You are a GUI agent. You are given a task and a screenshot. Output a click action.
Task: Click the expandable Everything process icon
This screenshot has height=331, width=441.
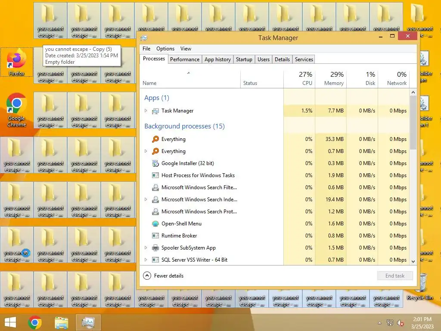(155, 151)
